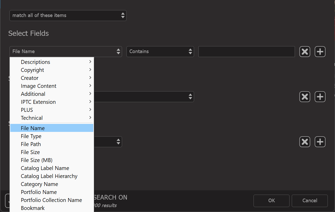Expand the Copyright submenu

coord(52,70)
